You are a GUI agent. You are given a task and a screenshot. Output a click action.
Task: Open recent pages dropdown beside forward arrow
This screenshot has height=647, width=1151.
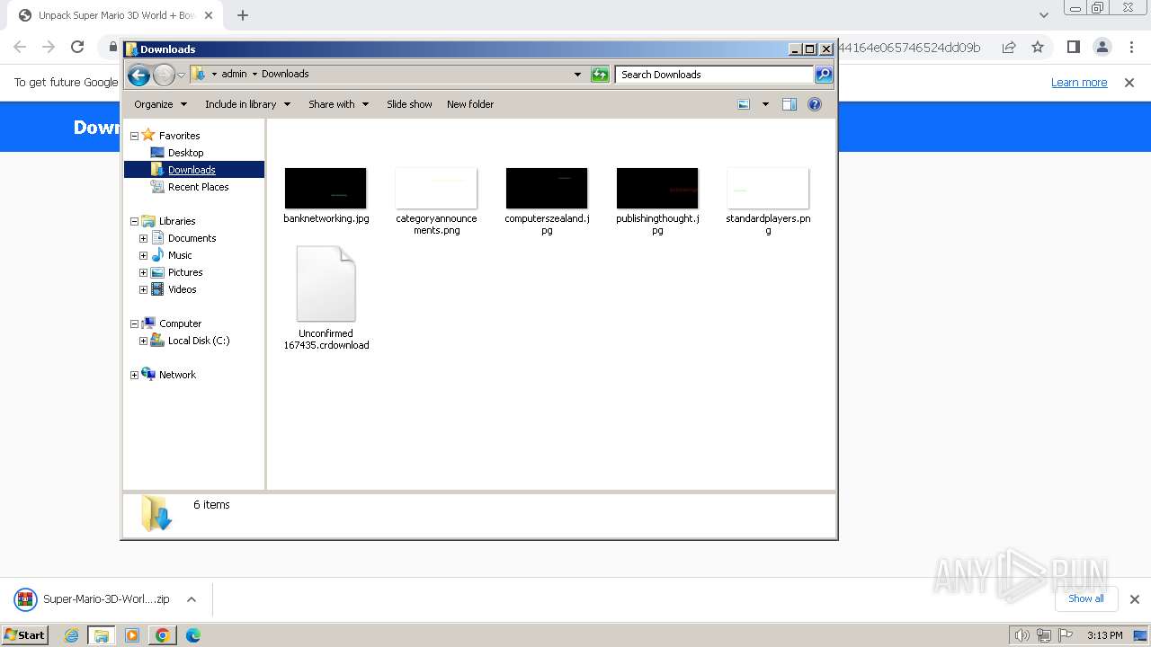(181, 75)
